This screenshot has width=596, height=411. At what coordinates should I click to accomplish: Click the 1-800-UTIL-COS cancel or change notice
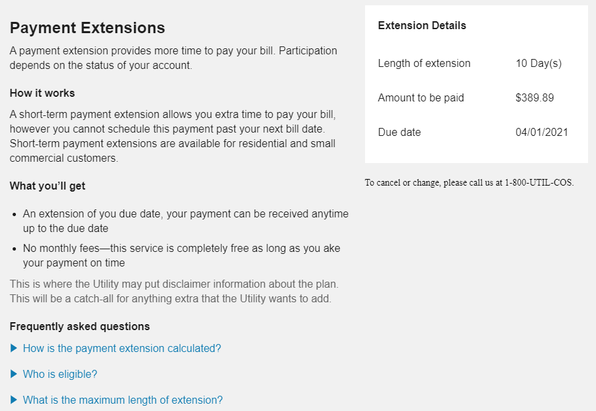tap(469, 182)
